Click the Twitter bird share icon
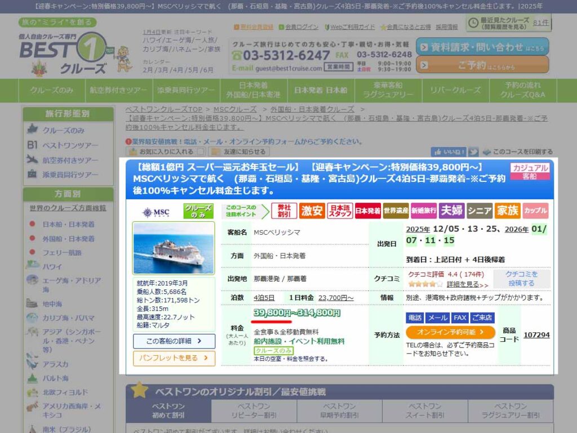The image size is (577, 433). click(474, 151)
